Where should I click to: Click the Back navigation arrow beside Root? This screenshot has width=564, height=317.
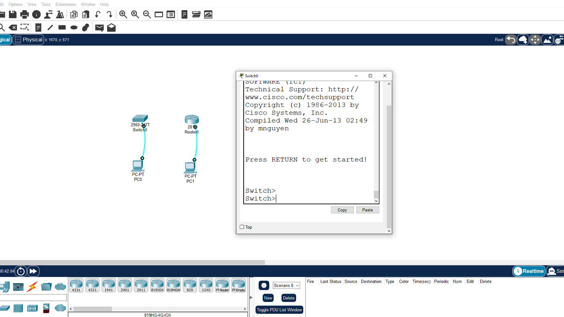(511, 40)
